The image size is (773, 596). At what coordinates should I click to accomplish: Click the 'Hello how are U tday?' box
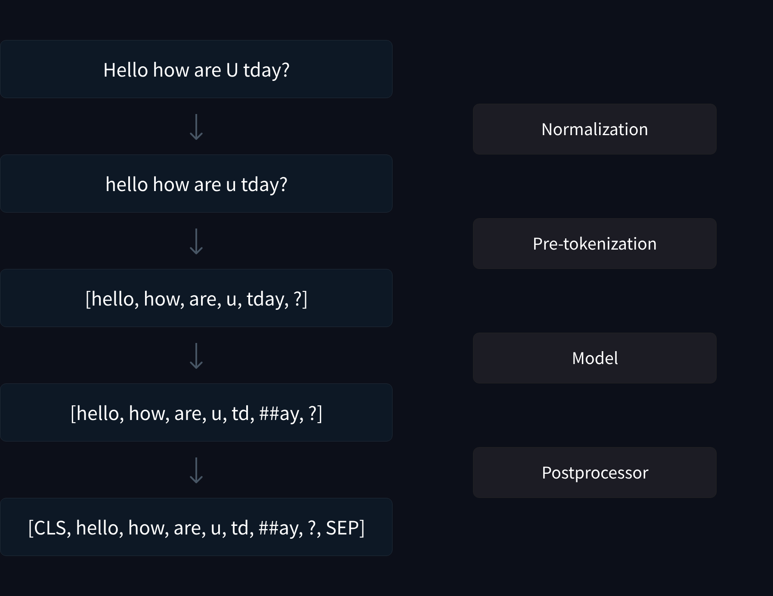196,69
